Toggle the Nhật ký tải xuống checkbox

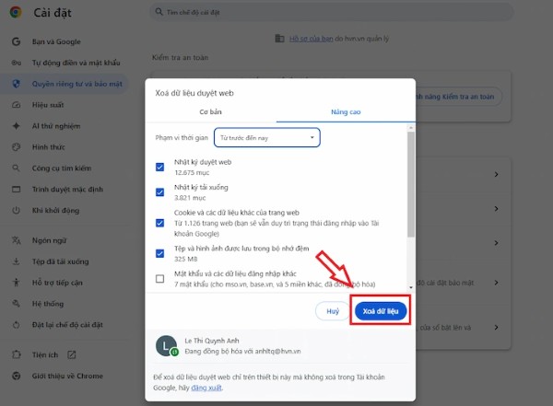(x=160, y=193)
